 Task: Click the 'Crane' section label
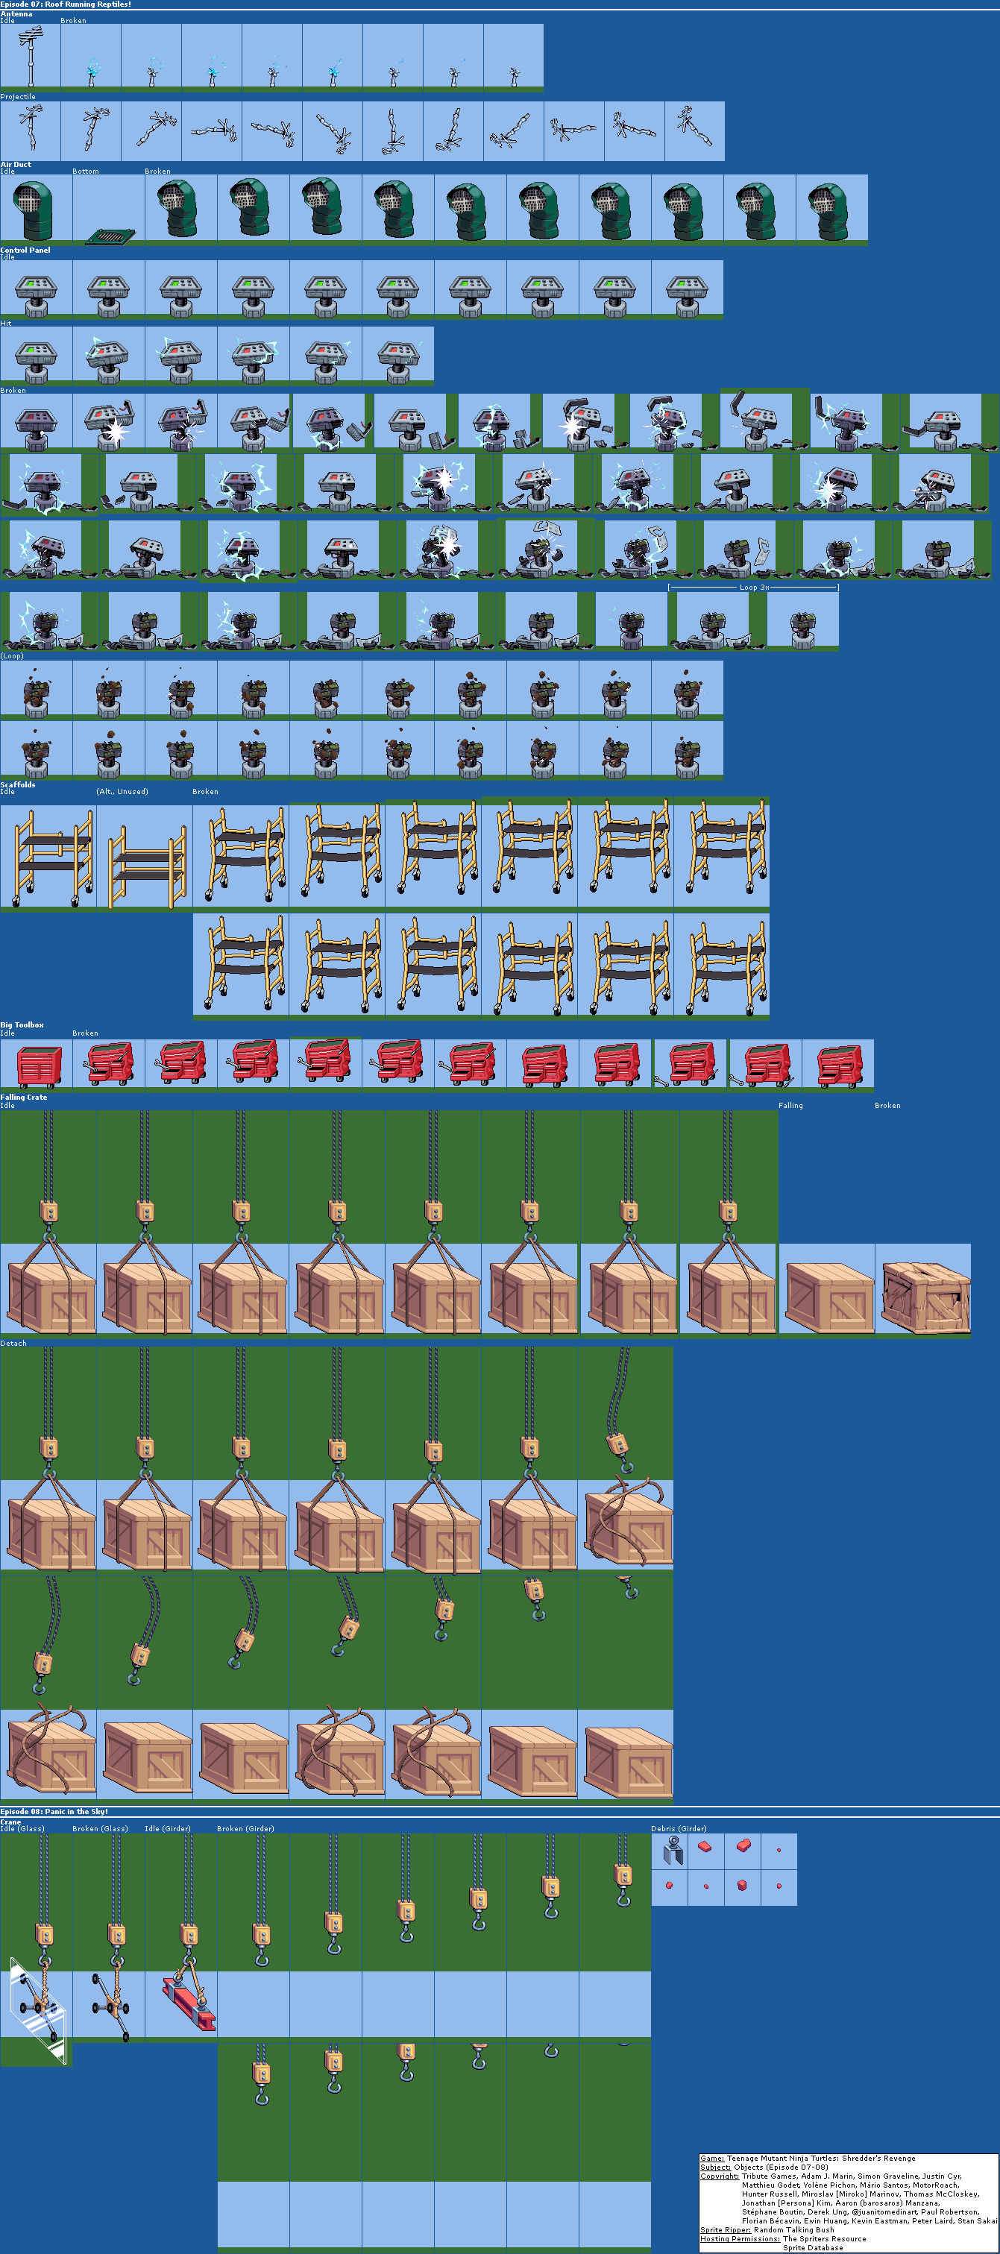pos(10,1822)
